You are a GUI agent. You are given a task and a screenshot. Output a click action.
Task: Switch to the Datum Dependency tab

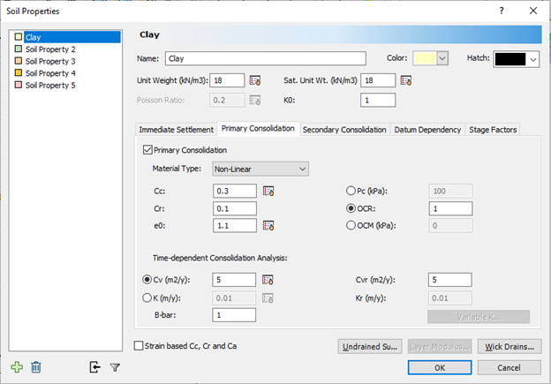tap(427, 130)
